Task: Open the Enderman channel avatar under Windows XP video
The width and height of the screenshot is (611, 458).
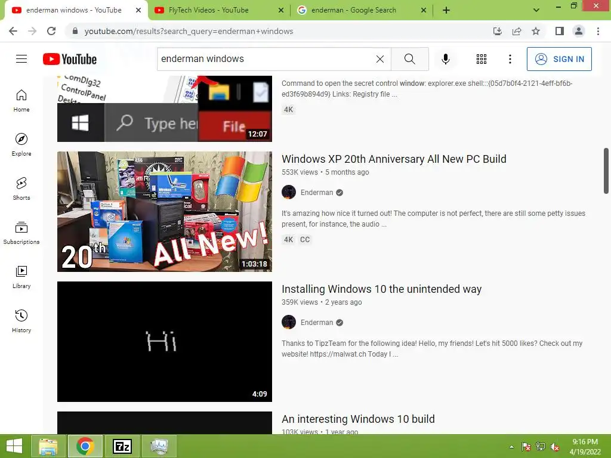Action: [x=289, y=193]
